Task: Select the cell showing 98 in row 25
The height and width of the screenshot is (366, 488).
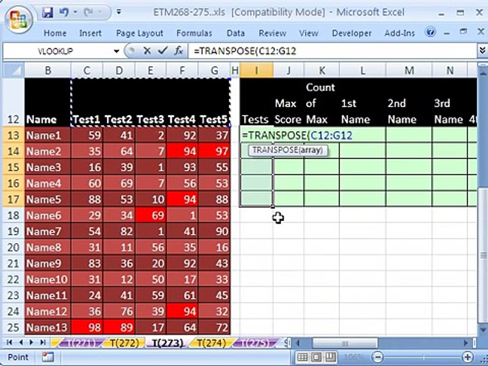Action: [x=87, y=327]
